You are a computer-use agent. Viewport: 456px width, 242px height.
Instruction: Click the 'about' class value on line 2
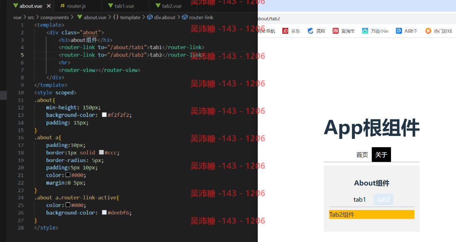click(90, 32)
